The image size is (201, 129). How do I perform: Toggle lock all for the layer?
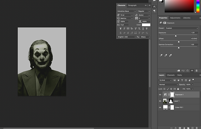pyautogui.click(x=178, y=89)
